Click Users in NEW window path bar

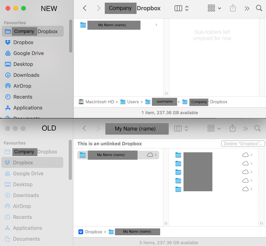pos(130,102)
